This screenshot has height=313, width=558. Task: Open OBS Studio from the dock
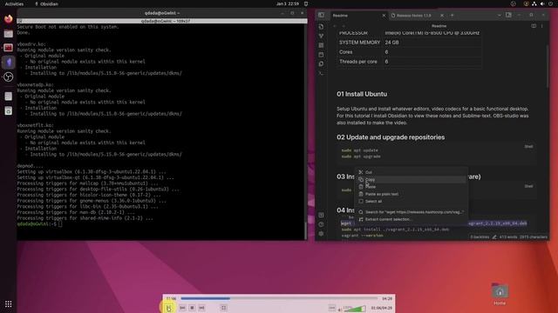[8, 77]
